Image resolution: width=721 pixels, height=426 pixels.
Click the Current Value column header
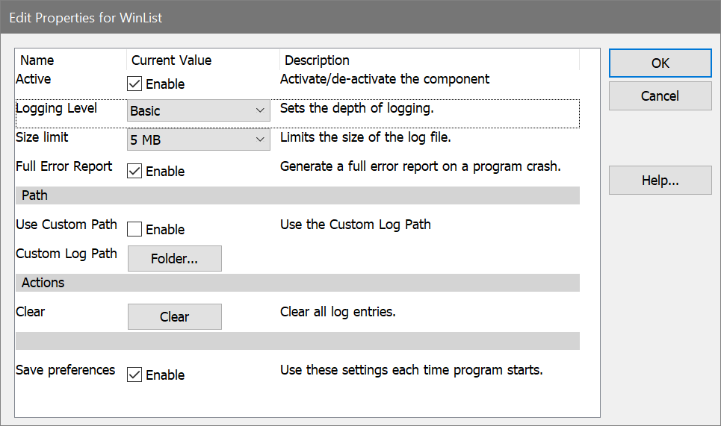pyautogui.click(x=172, y=60)
